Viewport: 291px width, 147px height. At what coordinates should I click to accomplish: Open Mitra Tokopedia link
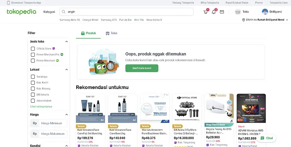[x=210, y=2]
